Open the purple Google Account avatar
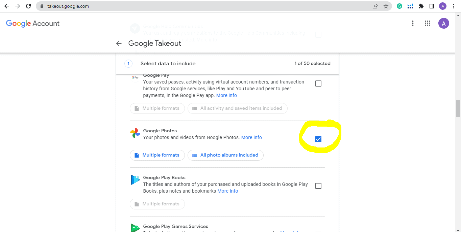 click(444, 23)
